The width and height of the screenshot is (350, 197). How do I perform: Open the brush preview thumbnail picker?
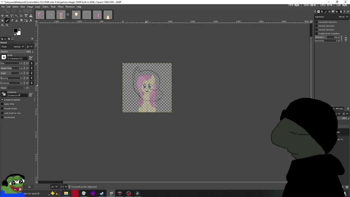coord(4,57)
